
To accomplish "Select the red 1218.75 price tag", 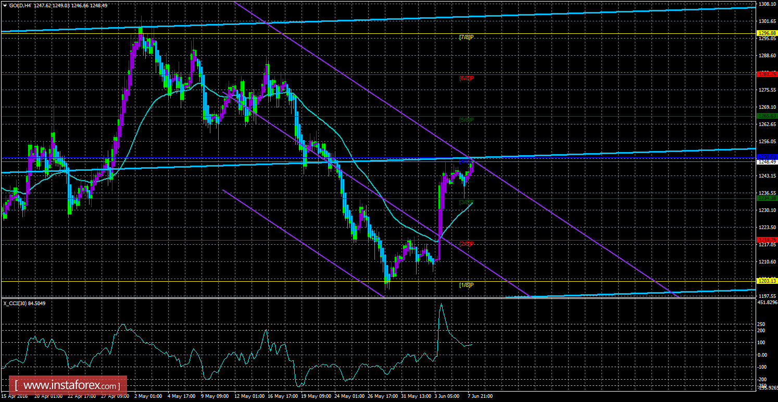I will point(767,240).
